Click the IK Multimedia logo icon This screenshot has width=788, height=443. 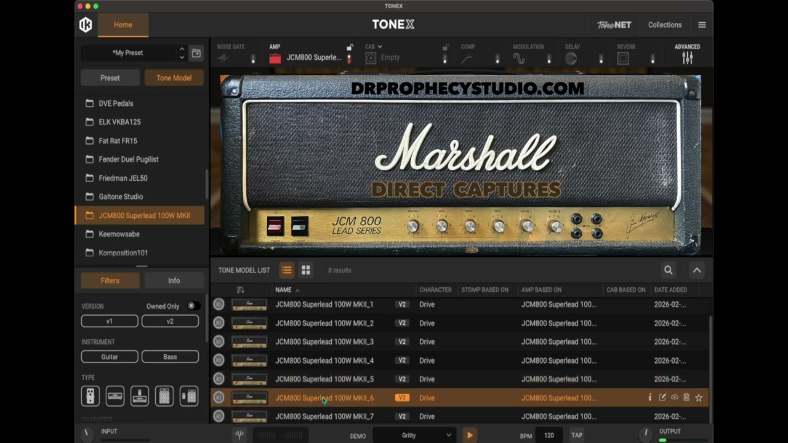pos(86,25)
